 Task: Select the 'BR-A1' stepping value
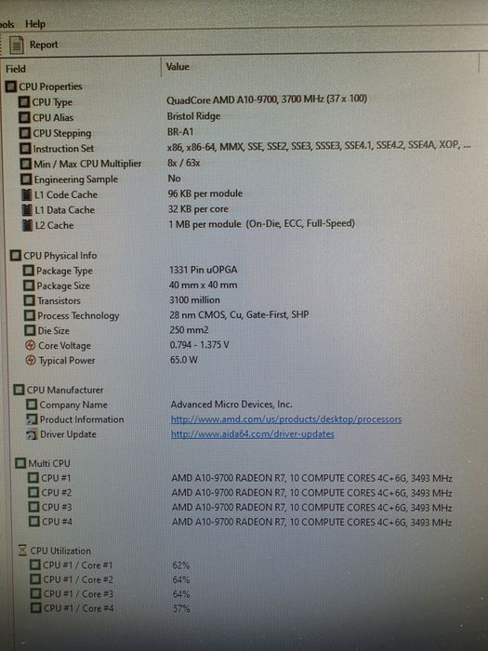click(180, 132)
